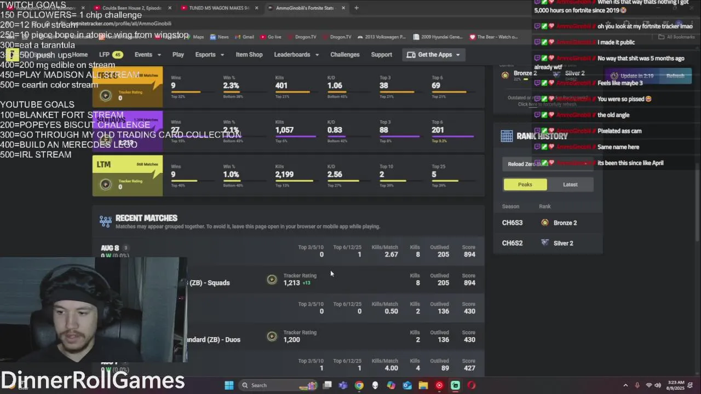Switch to Coulda Been House 2 tab
The height and width of the screenshot is (394, 701).
tap(131, 8)
